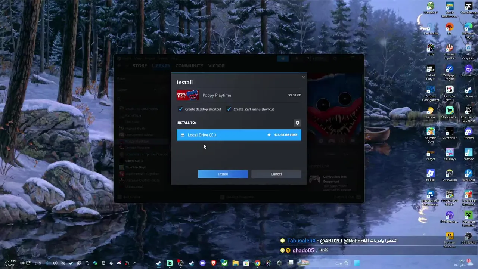Open the VICTOR profile tab in Steam
This screenshot has height=269, width=478.
click(217, 66)
